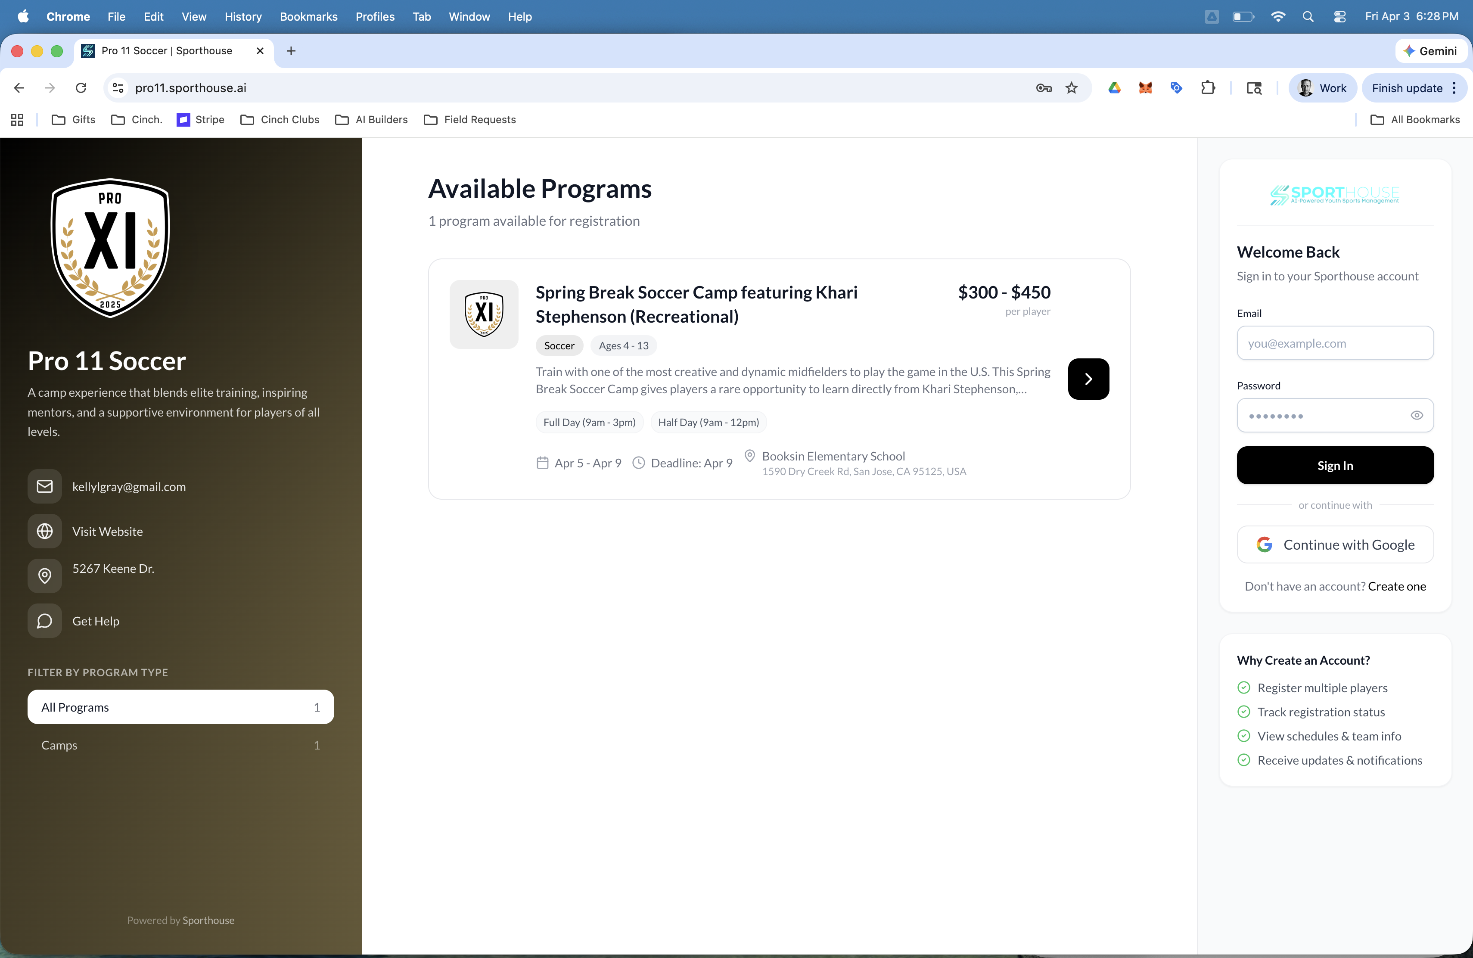Expand the AI Builders bookmark folder
Image resolution: width=1473 pixels, height=958 pixels.
[x=371, y=119]
